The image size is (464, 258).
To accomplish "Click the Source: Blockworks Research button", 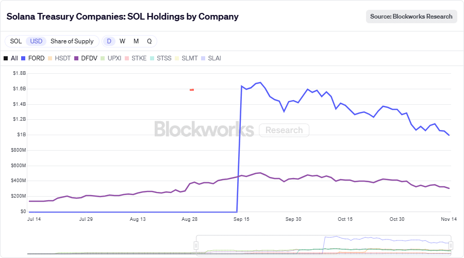I will (x=411, y=17).
